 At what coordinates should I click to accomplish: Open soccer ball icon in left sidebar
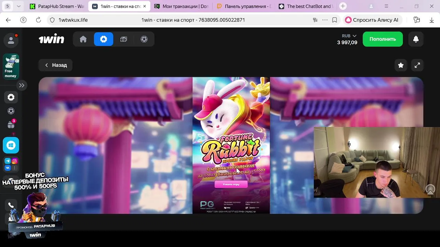pos(11,111)
